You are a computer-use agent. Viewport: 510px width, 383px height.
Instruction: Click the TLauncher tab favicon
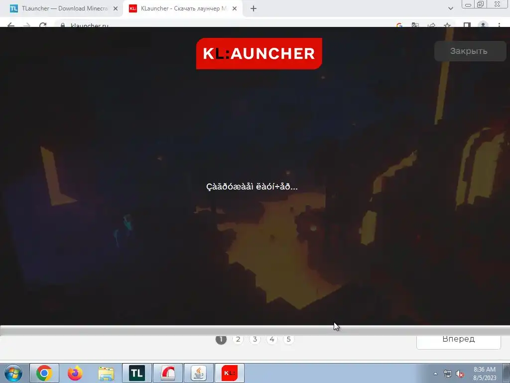(13, 9)
